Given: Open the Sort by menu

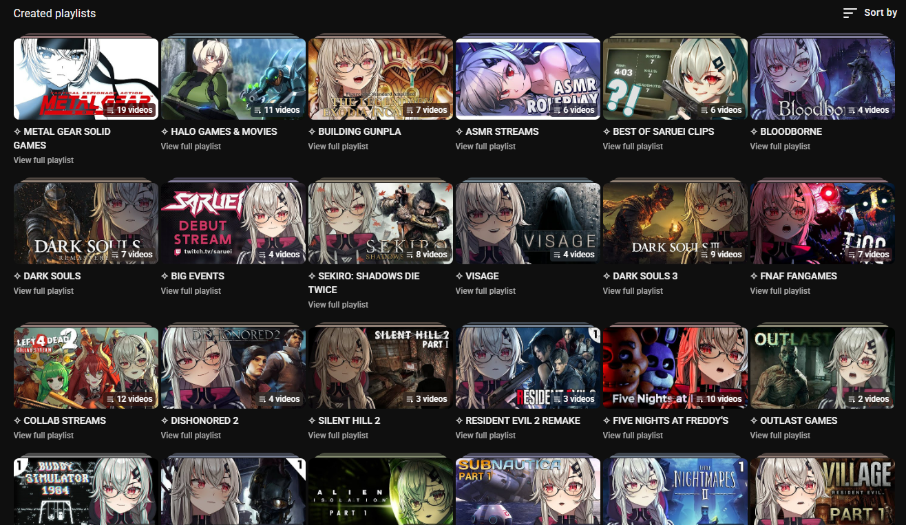Looking at the screenshot, I should 870,13.
